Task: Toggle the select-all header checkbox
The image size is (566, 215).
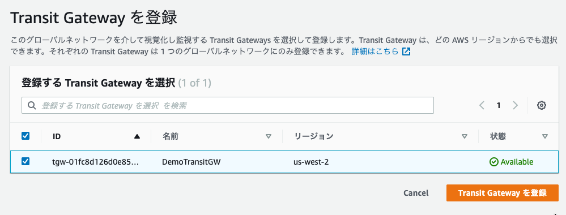Action: [25, 136]
